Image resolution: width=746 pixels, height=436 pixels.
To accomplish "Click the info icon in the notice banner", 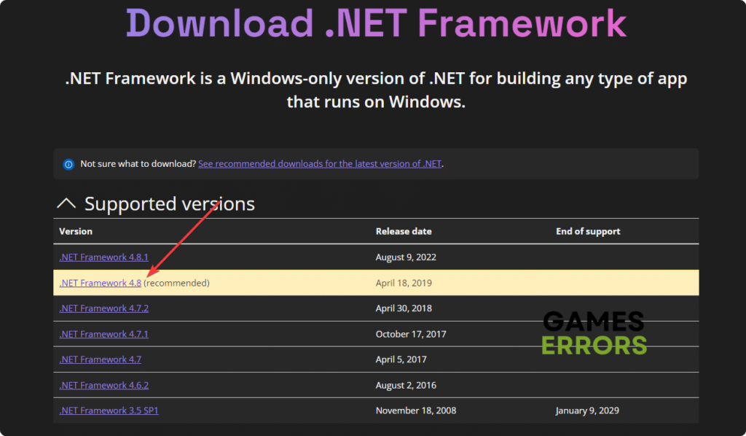I will pos(68,164).
